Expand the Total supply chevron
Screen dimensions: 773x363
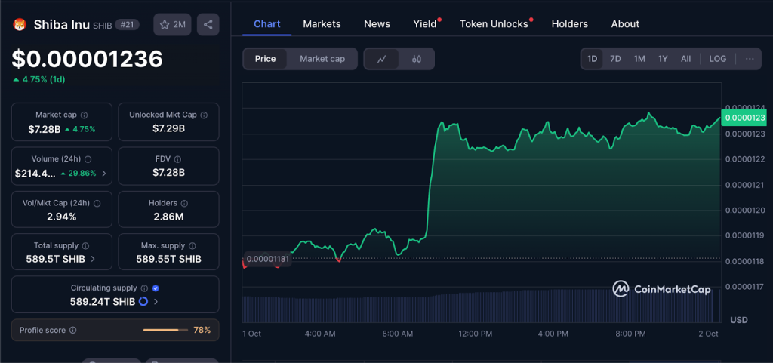(93, 259)
